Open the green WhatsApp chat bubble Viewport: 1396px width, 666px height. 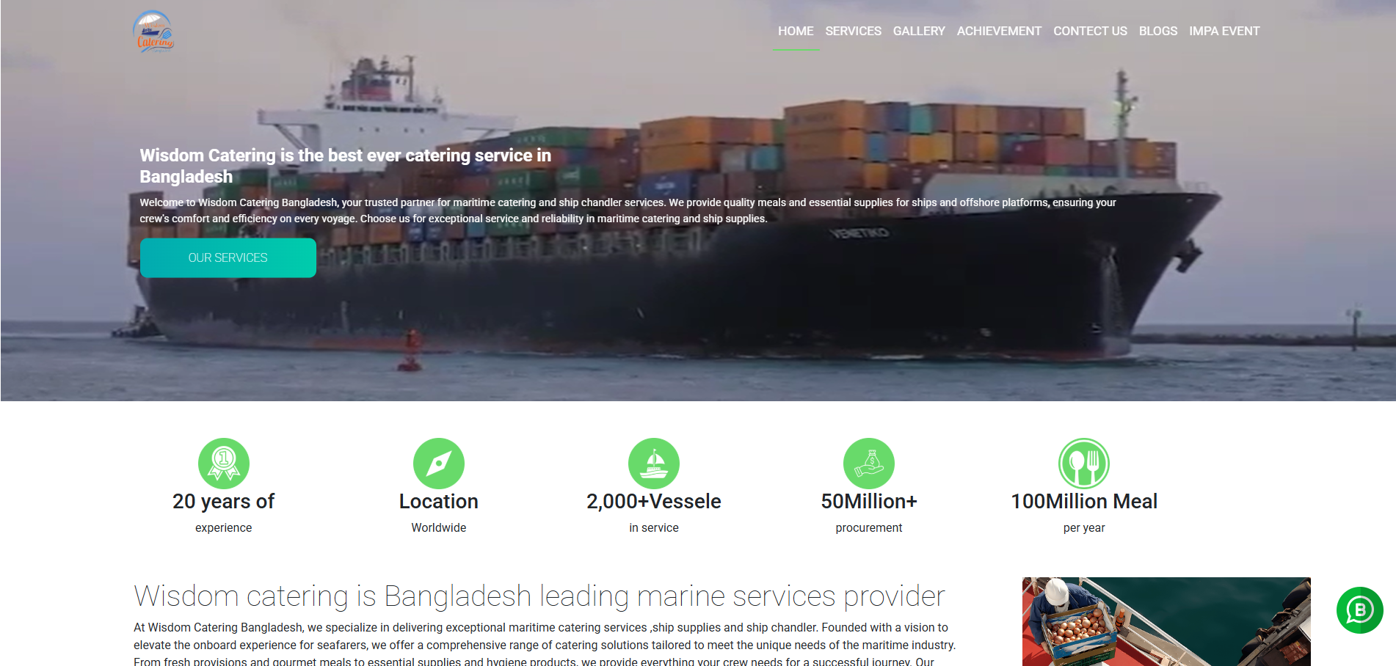coord(1360,610)
